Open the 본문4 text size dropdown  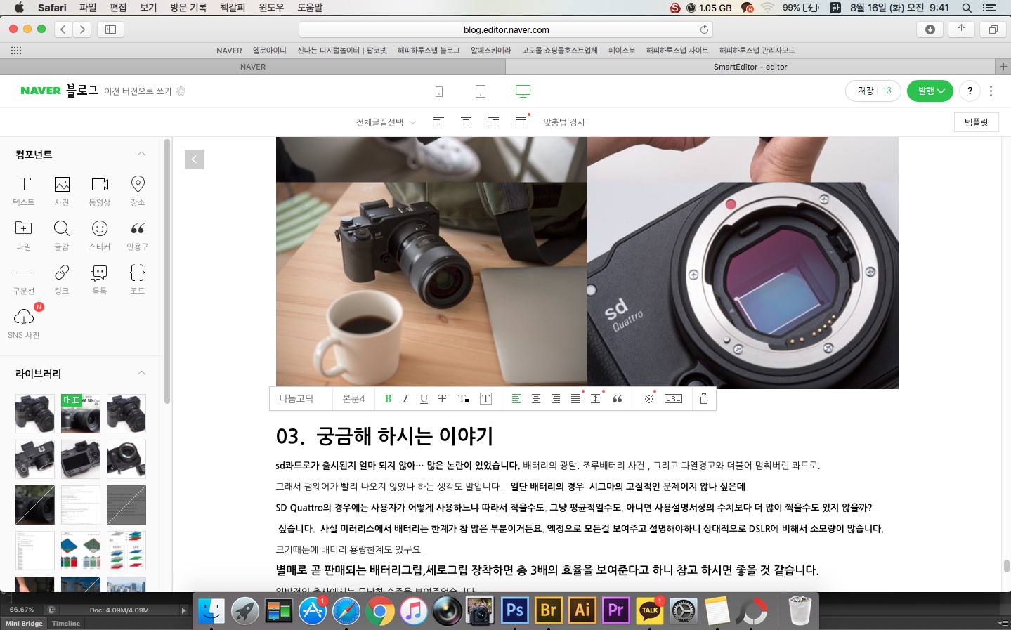[353, 398]
